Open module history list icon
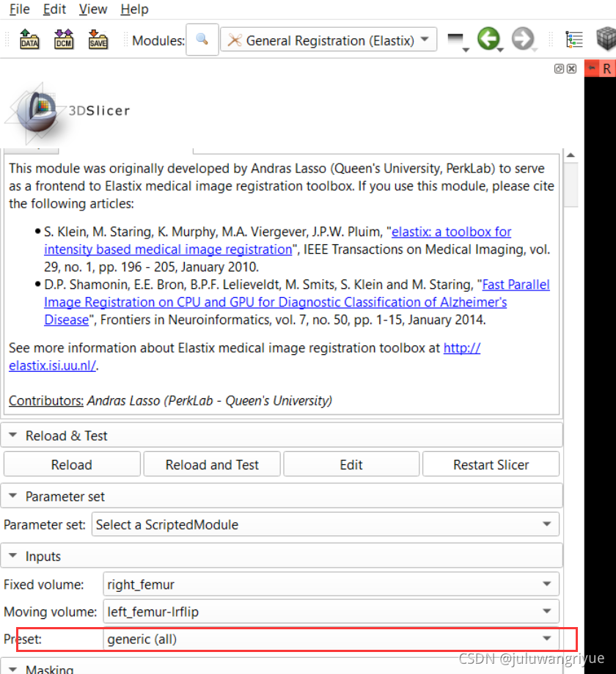Viewport: 616px width, 674px height. (458, 41)
